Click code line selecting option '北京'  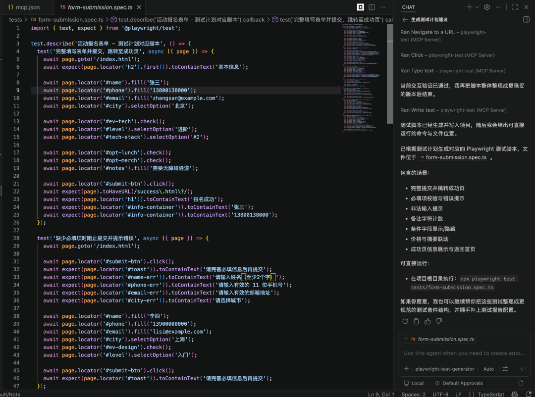(118, 106)
